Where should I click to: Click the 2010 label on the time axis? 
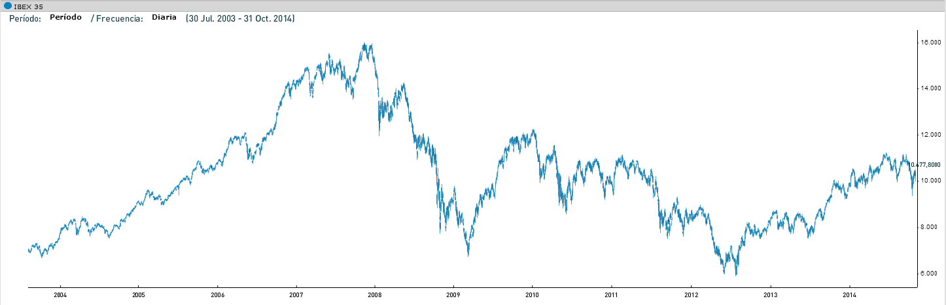coord(533,295)
